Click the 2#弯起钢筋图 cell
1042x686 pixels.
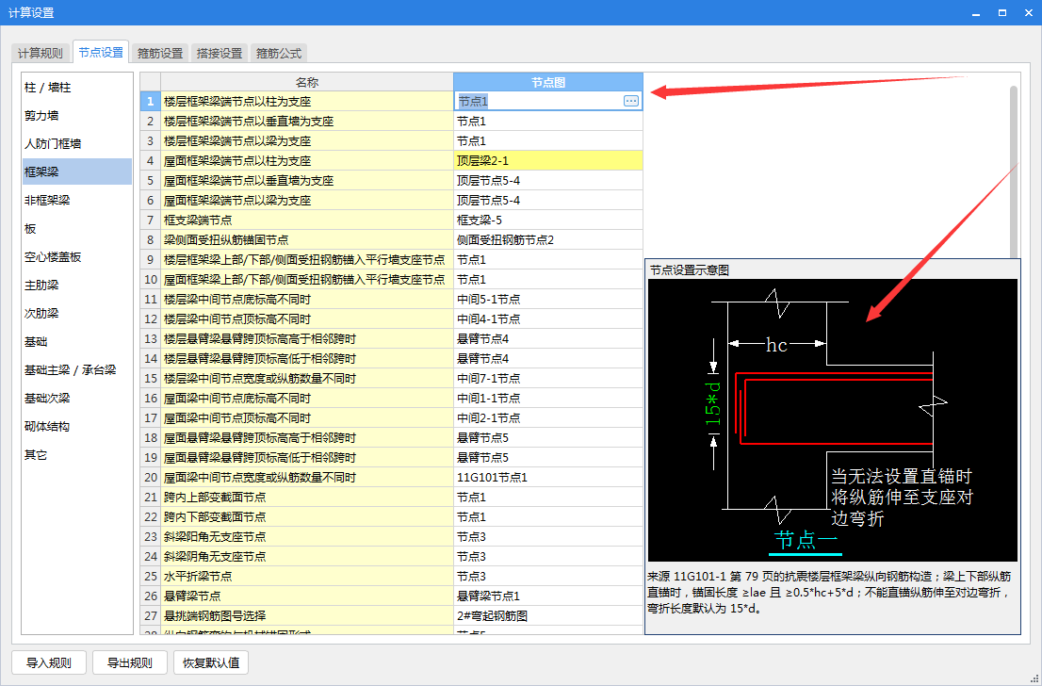click(548, 616)
